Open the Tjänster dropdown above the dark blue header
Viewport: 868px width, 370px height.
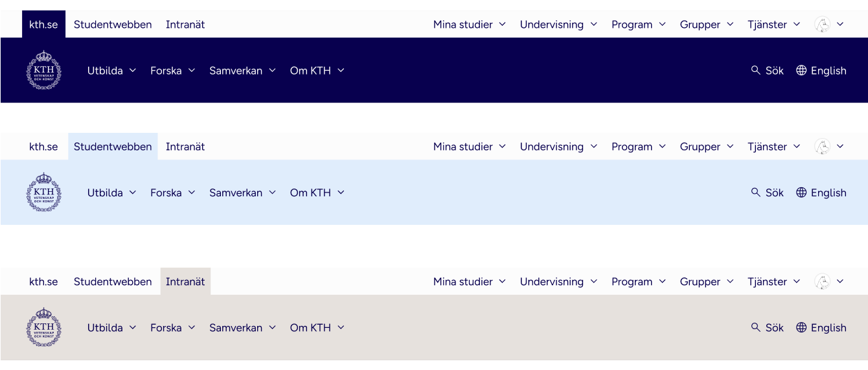[773, 25]
